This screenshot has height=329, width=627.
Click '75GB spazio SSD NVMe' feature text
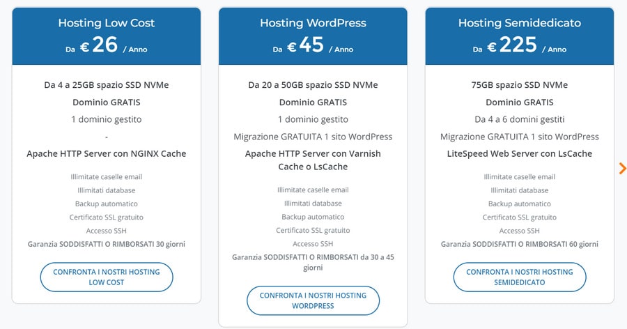(x=519, y=85)
